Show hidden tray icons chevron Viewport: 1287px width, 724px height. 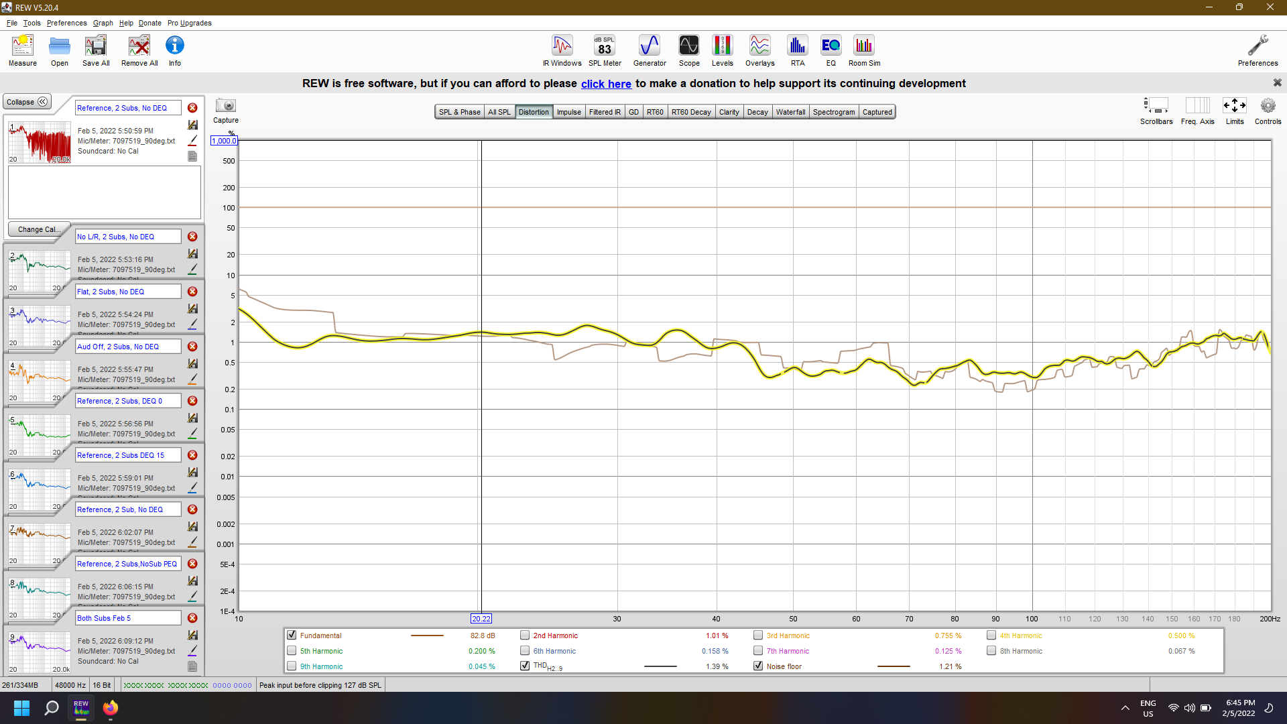tap(1125, 708)
